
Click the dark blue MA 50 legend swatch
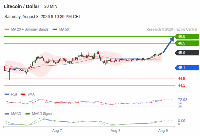55,30
